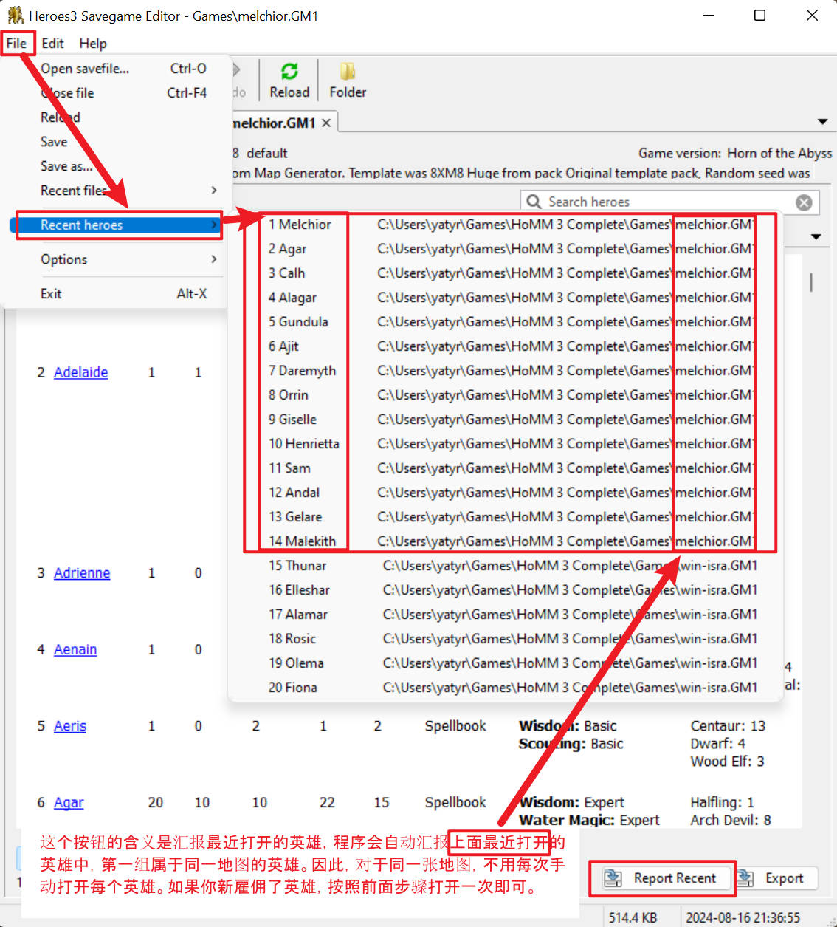The image size is (837, 927).
Task: Open hero link Agar in table
Action: [69, 803]
